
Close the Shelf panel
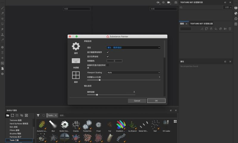click(x=176, y=110)
